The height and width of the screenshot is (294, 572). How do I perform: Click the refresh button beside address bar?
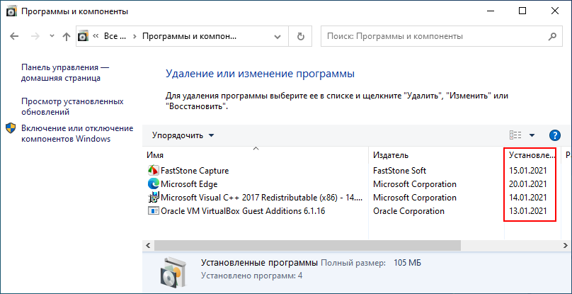302,35
